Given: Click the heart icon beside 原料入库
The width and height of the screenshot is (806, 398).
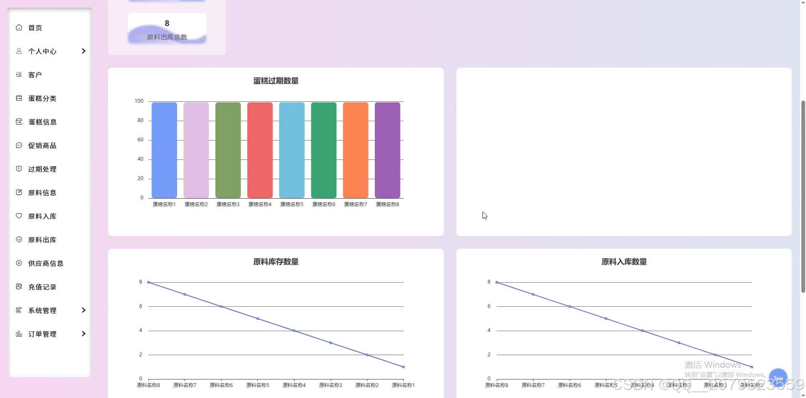Looking at the screenshot, I should pyautogui.click(x=19, y=216).
